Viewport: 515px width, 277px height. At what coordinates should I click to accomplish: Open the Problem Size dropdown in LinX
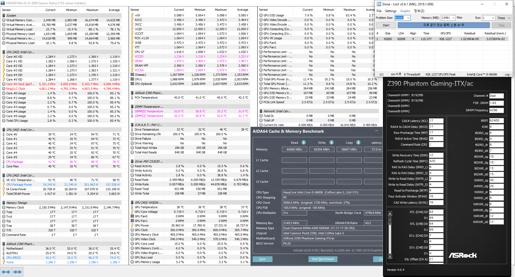click(408, 18)
